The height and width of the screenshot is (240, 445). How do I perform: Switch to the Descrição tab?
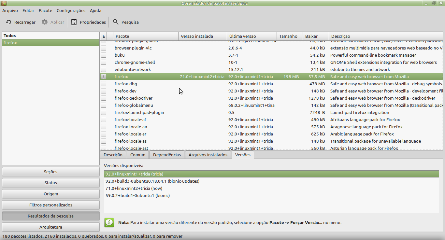coord(113,155)
